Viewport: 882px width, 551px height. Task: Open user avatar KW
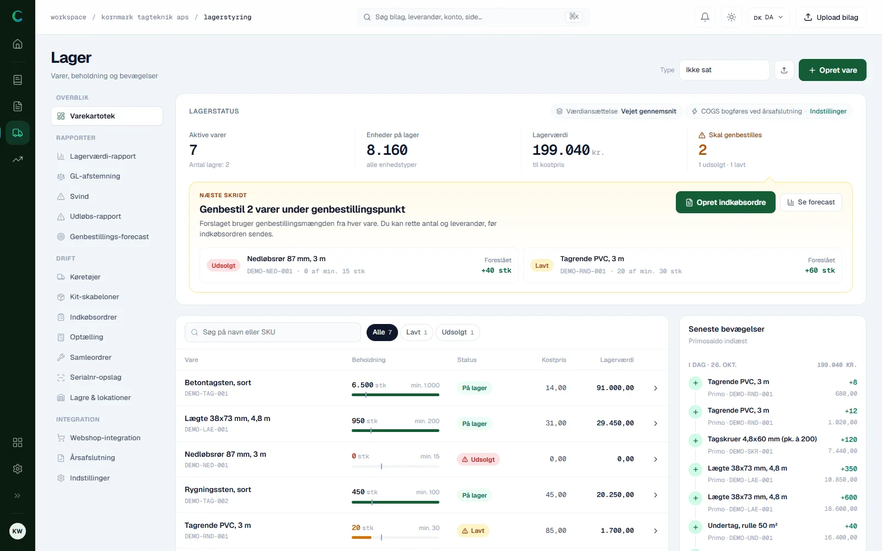[18, 531]
